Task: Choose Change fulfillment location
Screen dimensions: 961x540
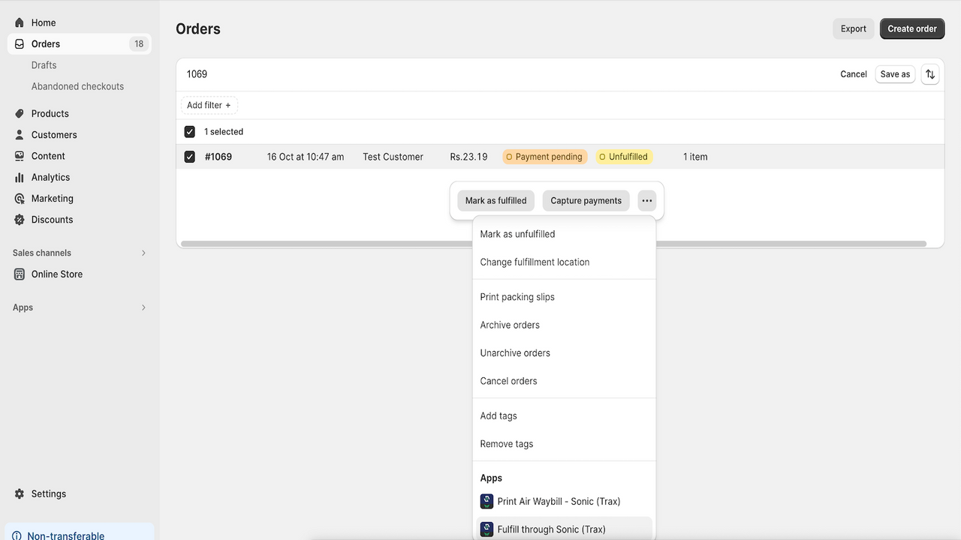Action: pyautogui.click(x=565, y=262)
